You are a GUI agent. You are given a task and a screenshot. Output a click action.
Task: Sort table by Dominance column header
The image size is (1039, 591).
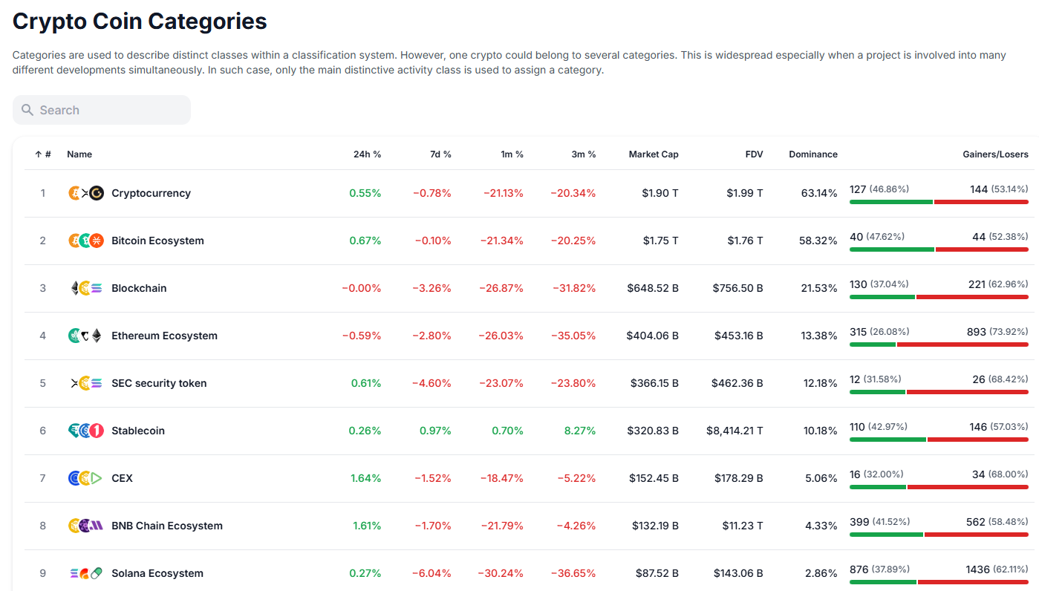point(813,154)
